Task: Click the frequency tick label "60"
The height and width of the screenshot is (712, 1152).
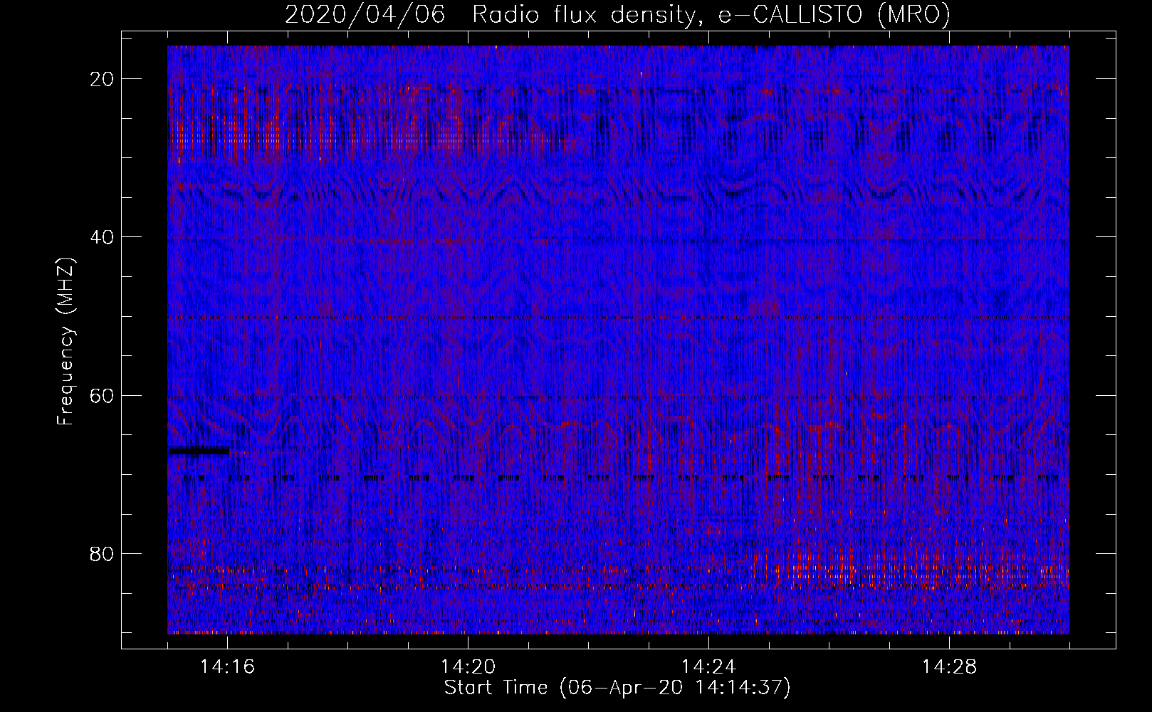Action: click(x=103, y=395)
